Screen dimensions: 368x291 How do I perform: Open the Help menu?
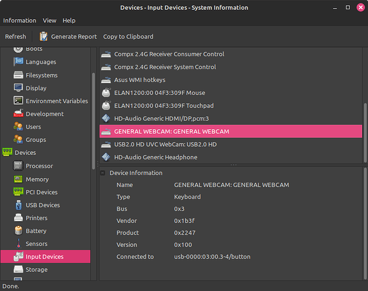pyautogui.click(x=69, y=20)
